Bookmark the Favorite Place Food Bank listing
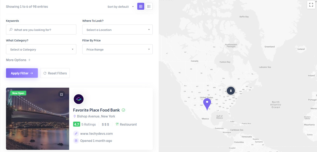Image resolution: width=317 pixels, height=152 pixels. (61, 94)
